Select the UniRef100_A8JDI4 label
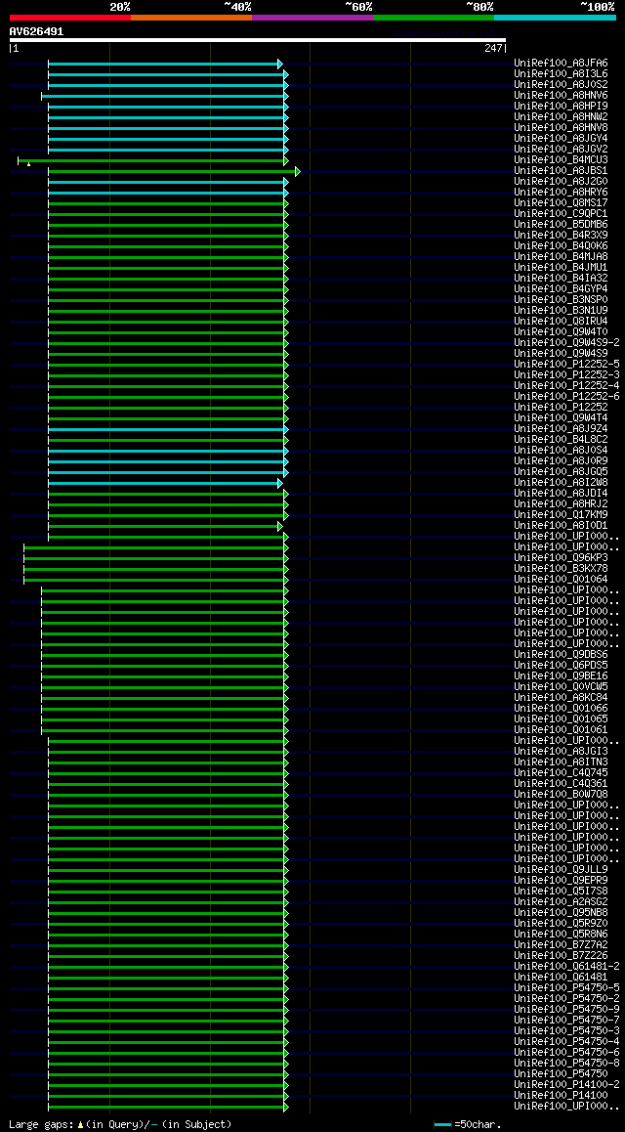 (561, 493)
